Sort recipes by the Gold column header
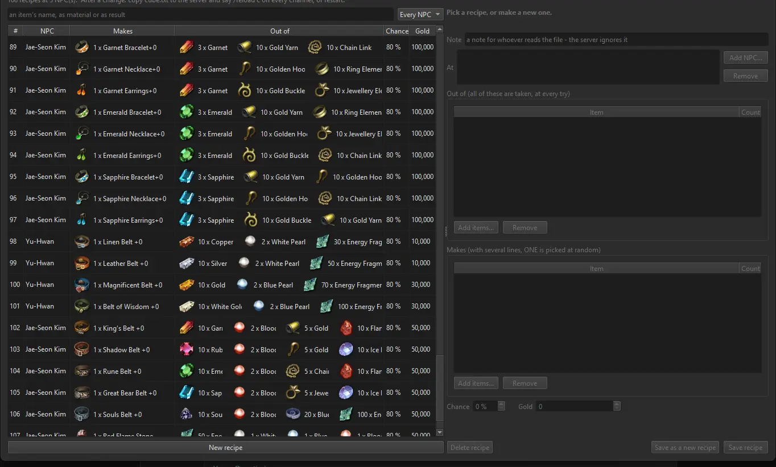The image size is (776, 467). [x=422, y=31]
